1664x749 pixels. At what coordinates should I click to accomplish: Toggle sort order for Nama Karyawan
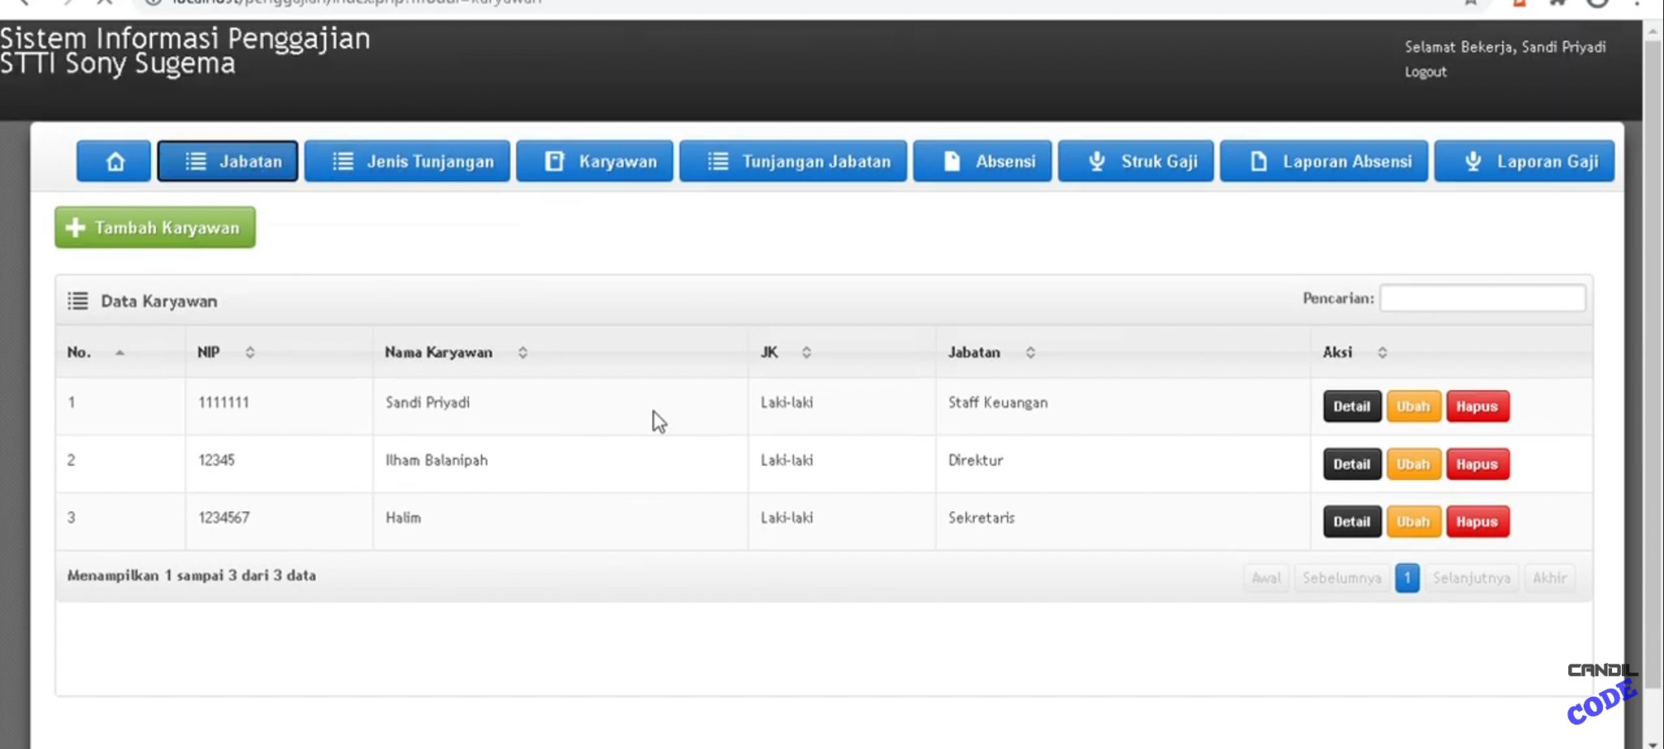[522, 353]
